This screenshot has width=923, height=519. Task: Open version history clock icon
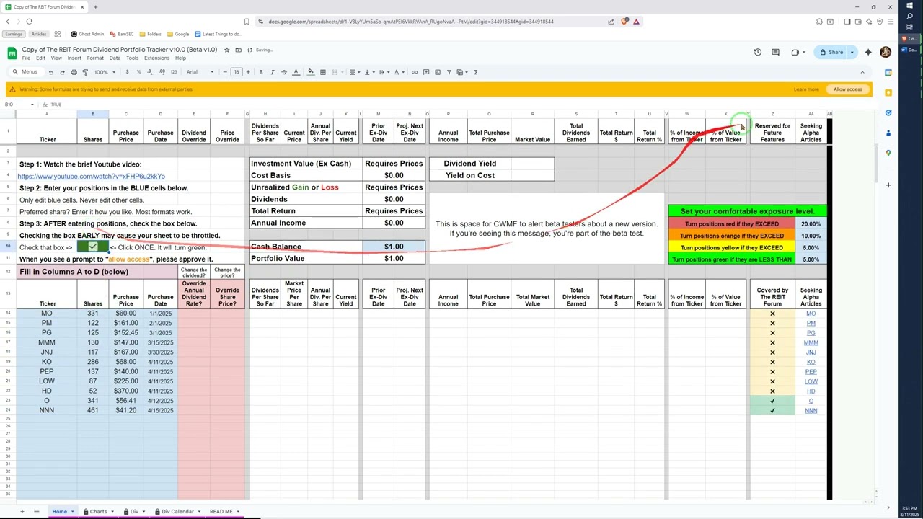(x=758, y=52)
